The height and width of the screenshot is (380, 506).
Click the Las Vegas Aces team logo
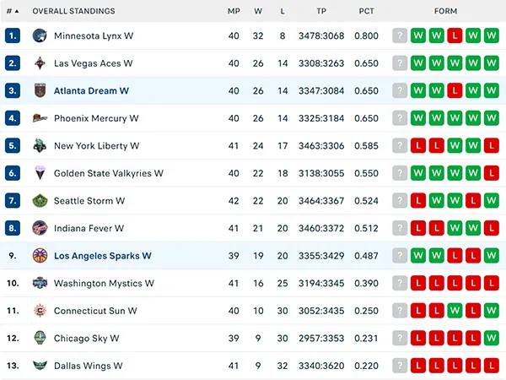(40, 63)
